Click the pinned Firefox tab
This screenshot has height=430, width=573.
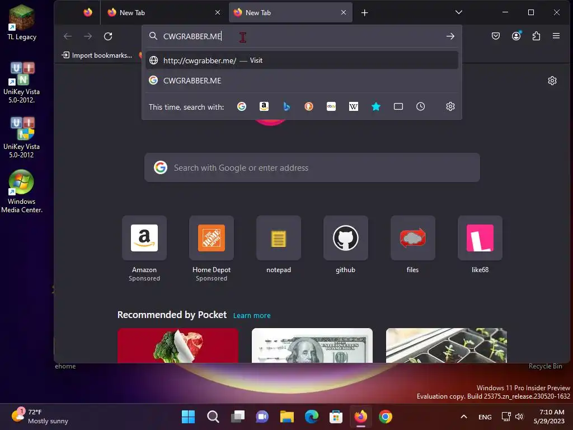point(88,12)
